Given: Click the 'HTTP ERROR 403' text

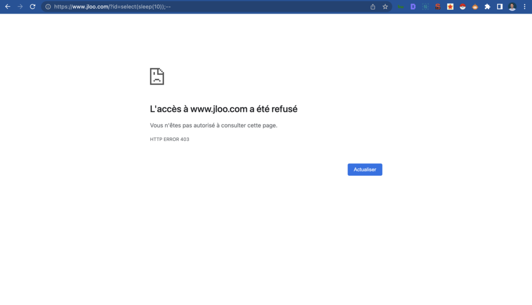Looking at the screenshot, I should (x=170, y=140).
